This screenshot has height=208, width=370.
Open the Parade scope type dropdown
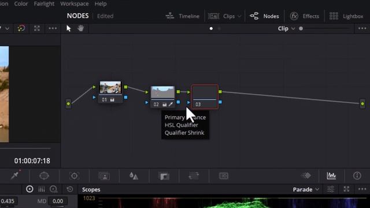click(x=306, y=190)
